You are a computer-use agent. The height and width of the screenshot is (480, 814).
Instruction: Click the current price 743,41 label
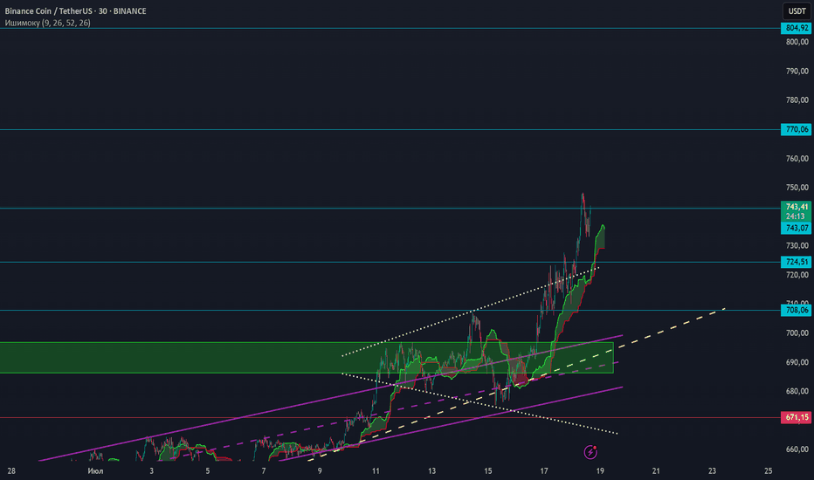point(797,207)
